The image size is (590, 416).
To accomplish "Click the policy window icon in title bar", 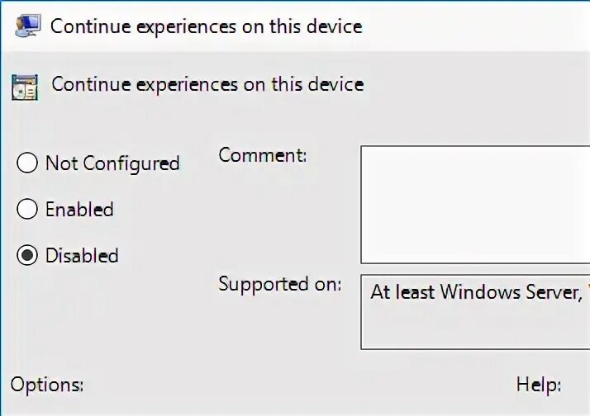I will pyautogui.click(x=26, y=25).
